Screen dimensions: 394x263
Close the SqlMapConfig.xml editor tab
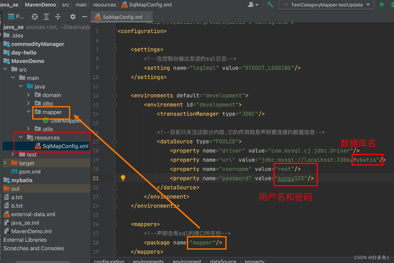148,17
